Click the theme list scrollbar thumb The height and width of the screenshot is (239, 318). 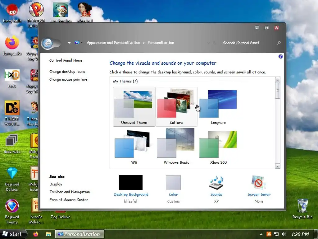click(x=278, y=91)
